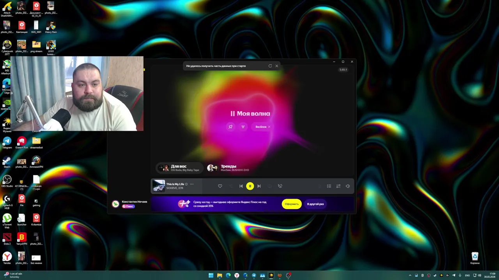Screen dimensions: 499x280
Task: Open Telegram from the taskbar
Action: pyautogui.click(x=254, y=275)
